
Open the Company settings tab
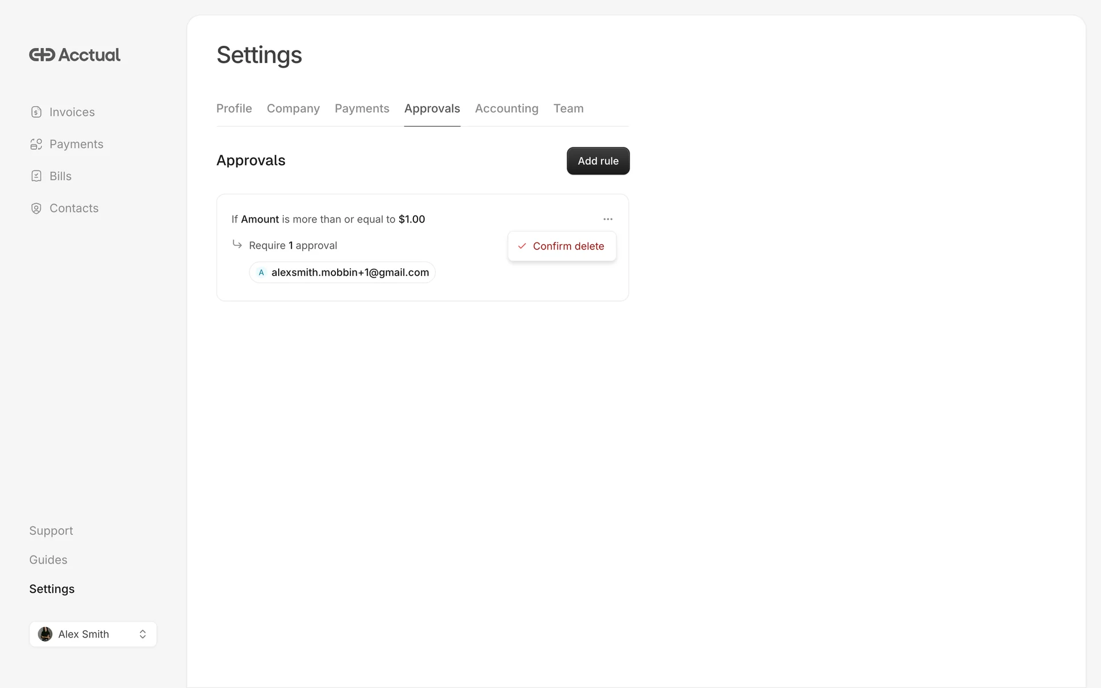coord(293,108)
